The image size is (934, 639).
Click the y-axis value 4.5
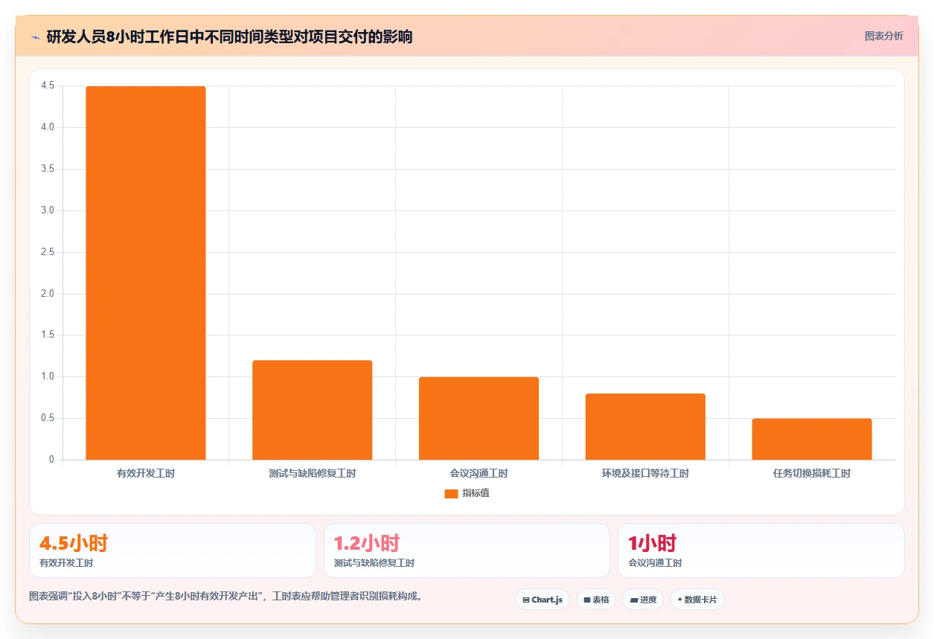48,86
